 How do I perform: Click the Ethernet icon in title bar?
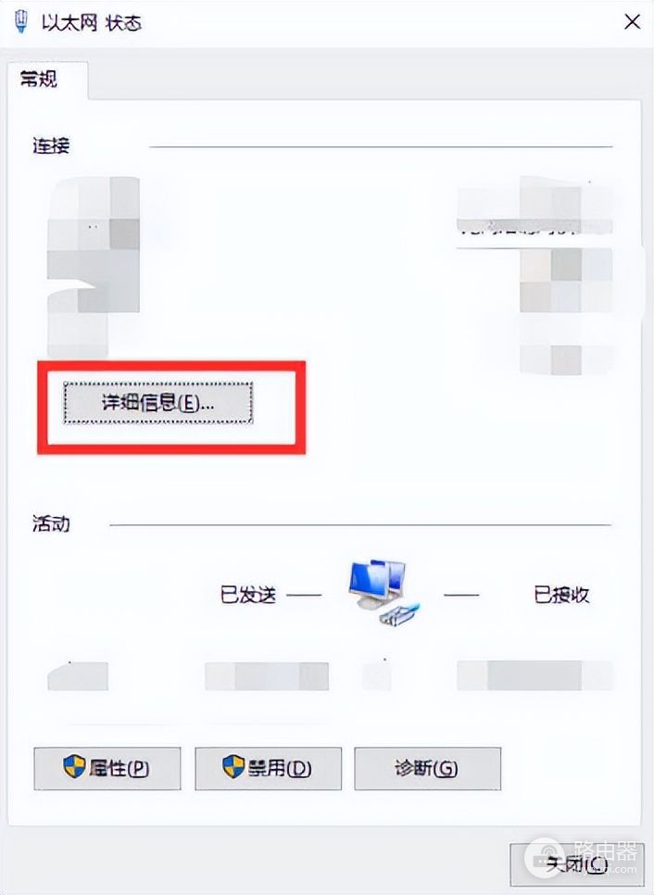point(20,22)
